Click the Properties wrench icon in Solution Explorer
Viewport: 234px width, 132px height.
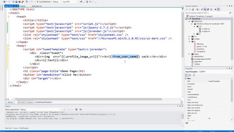215,10
